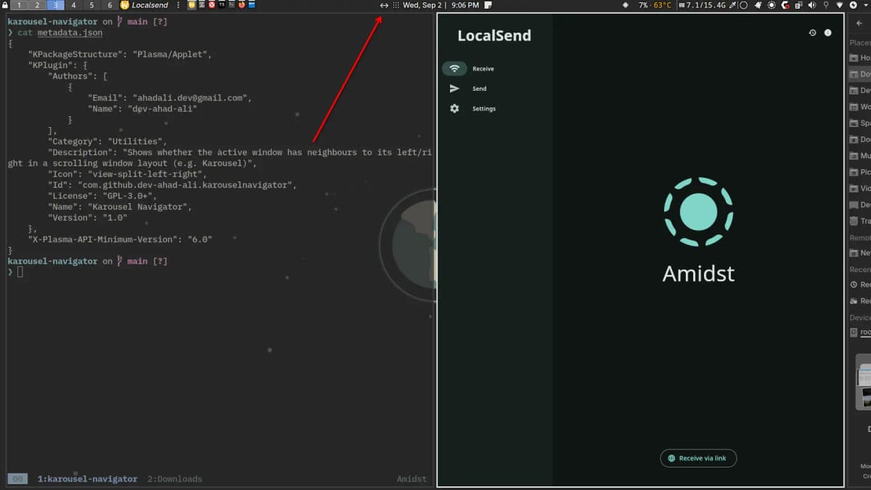
Task: Click the clipboard tray icon
Action: tap(798, 5)
